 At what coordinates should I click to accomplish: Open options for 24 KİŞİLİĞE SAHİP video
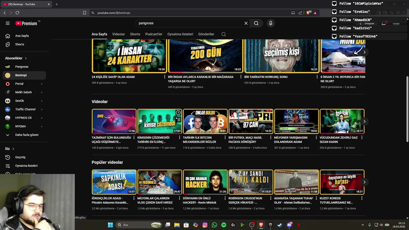(x=165, y=77)
